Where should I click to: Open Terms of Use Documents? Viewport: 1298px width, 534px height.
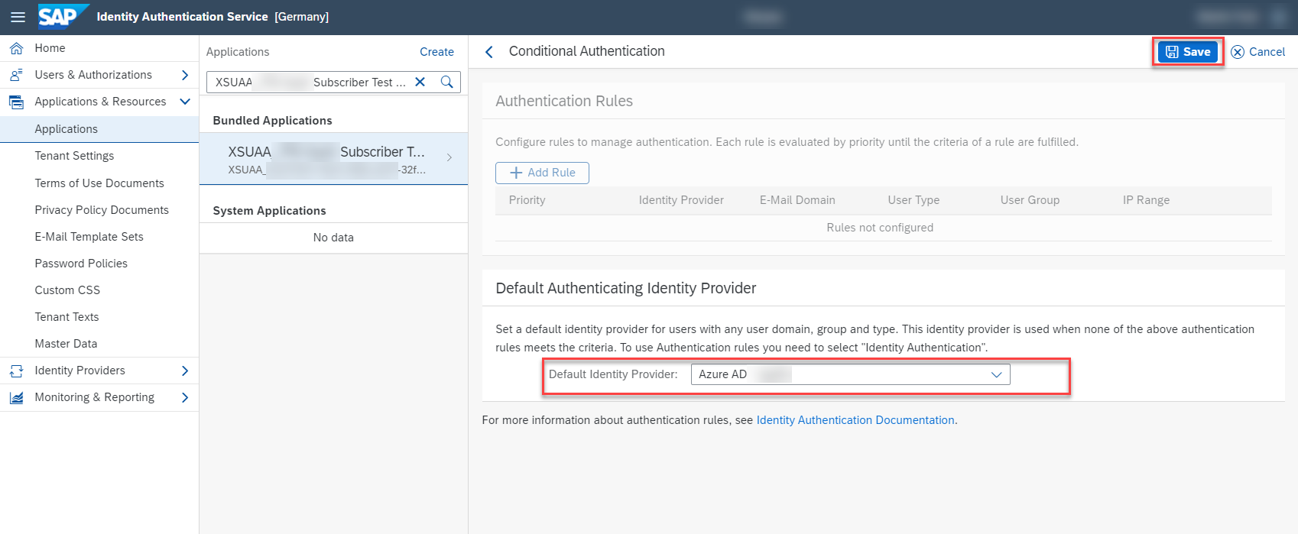pos(99,183)
